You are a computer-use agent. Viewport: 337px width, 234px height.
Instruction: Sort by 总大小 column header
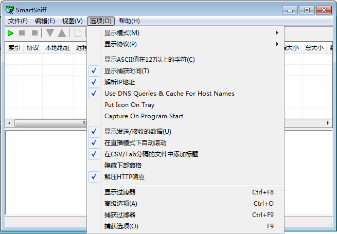click(x=314, y=47)
